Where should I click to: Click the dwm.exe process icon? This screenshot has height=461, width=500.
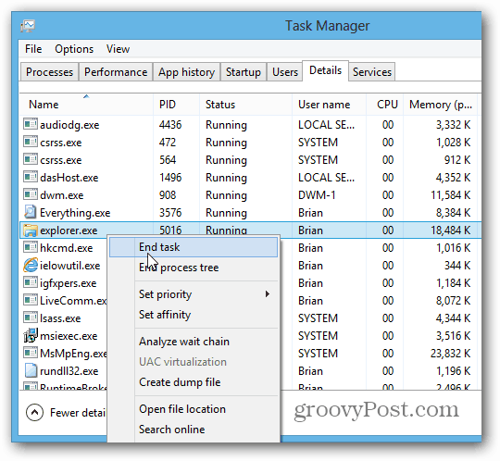(x=31, y=193)
